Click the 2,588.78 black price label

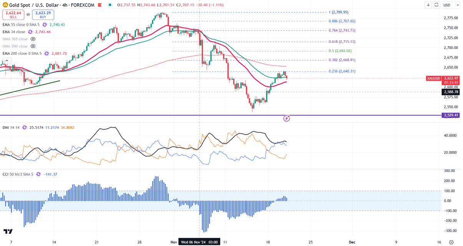click(x=451, y=92)
